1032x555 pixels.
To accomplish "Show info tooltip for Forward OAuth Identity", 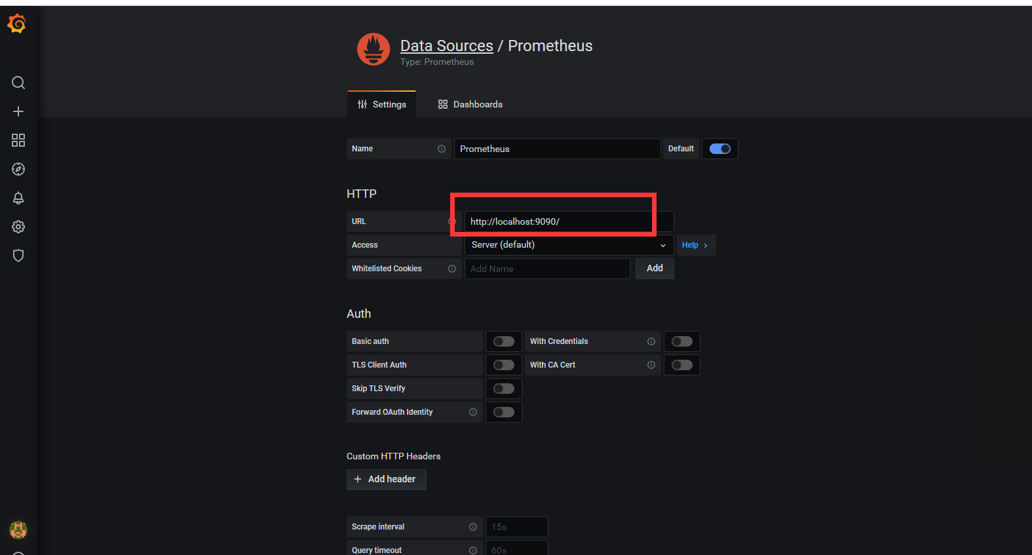I will tap(473, 412).
